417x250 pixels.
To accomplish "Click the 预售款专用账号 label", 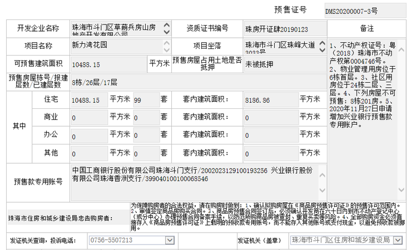I will 38,182.
